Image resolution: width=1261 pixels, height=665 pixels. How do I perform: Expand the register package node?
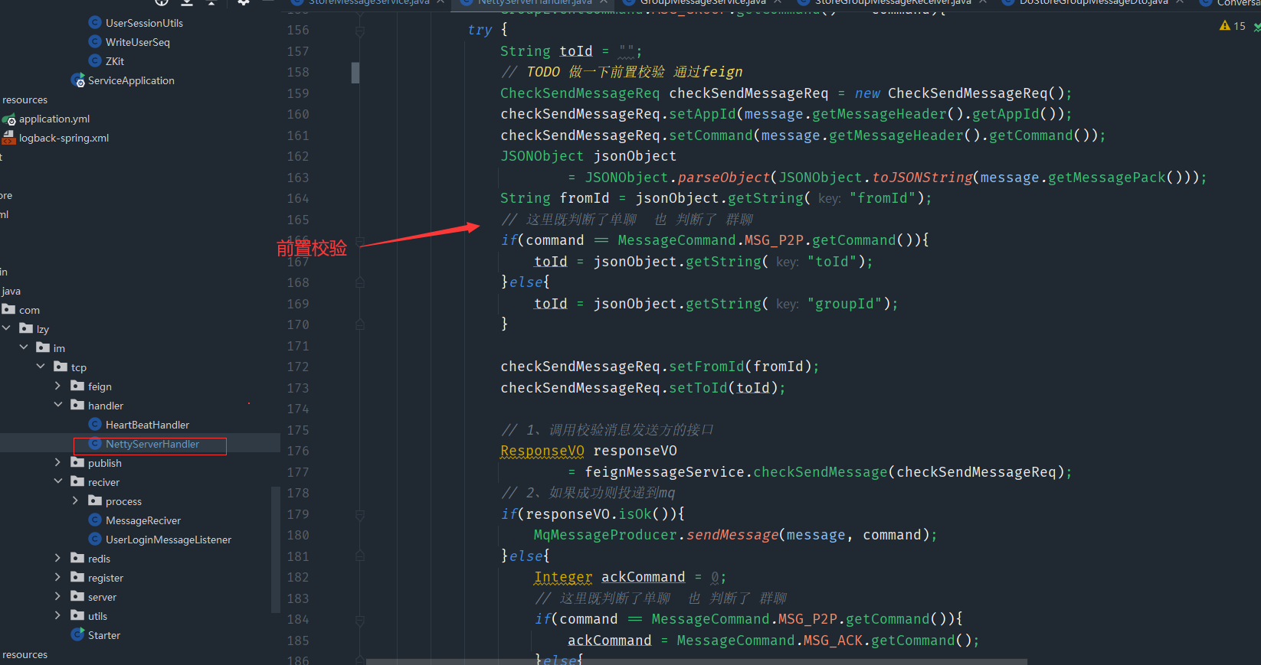point(57,576)
